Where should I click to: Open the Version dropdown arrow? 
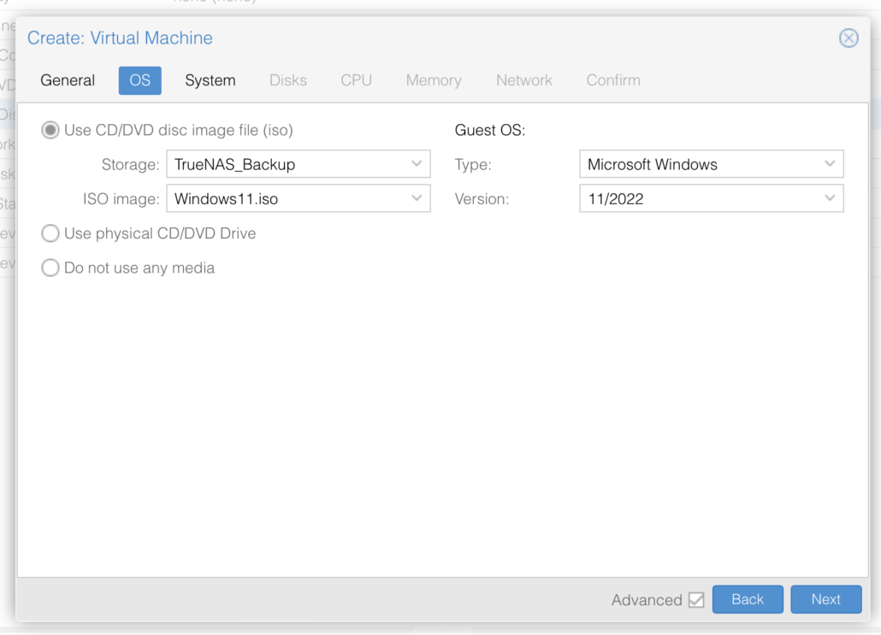click(830, 199)
